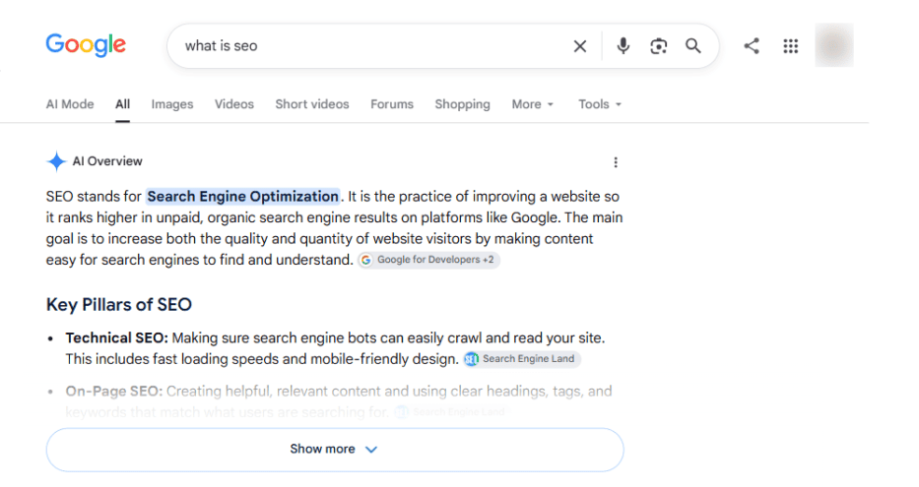919x487 pixels.
Task: Click the share icon
Action: pyautogui.click(x=752, y=45)
